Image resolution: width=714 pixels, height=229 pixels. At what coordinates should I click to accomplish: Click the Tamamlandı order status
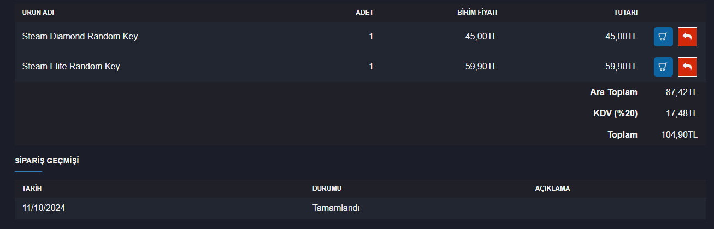(x=336, y=208)
